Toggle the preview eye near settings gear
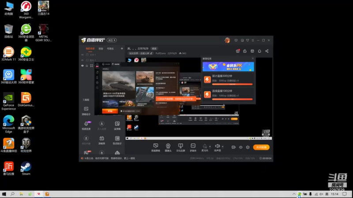Viewport: 353px width, 198px height. point(240,147)
